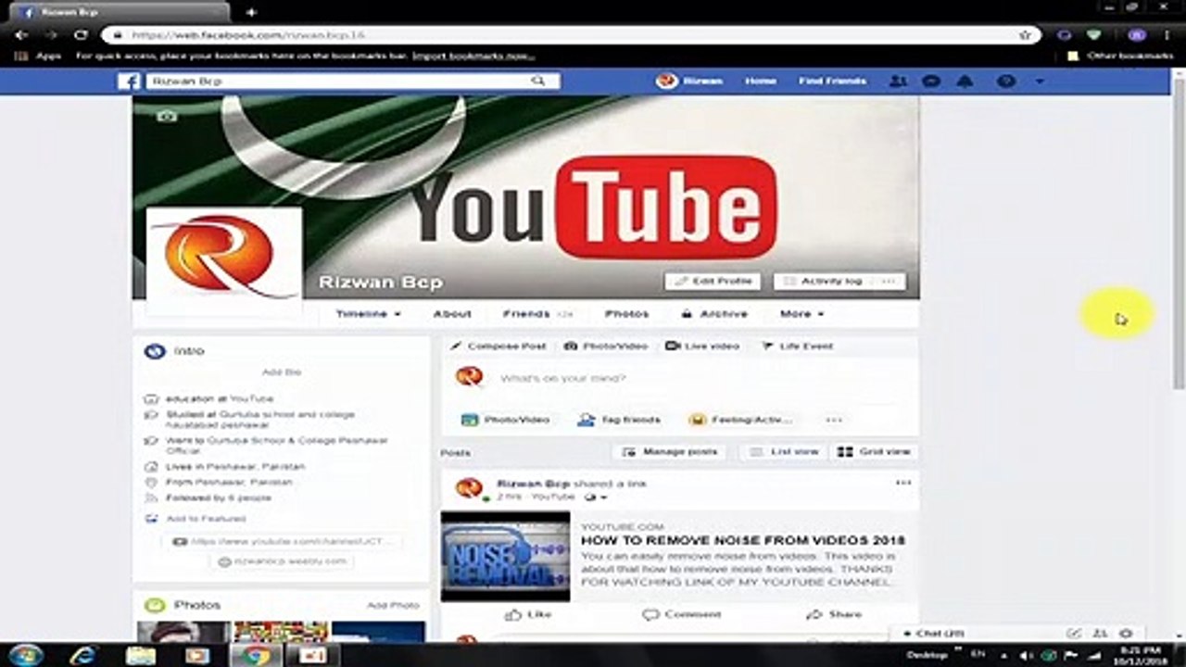Click the Facebook logo icon
Image resolution: width=1186 pixels, height=667 pixels.
point(129,82)
